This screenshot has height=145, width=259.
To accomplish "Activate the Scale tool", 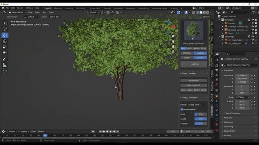I will 5,47.
